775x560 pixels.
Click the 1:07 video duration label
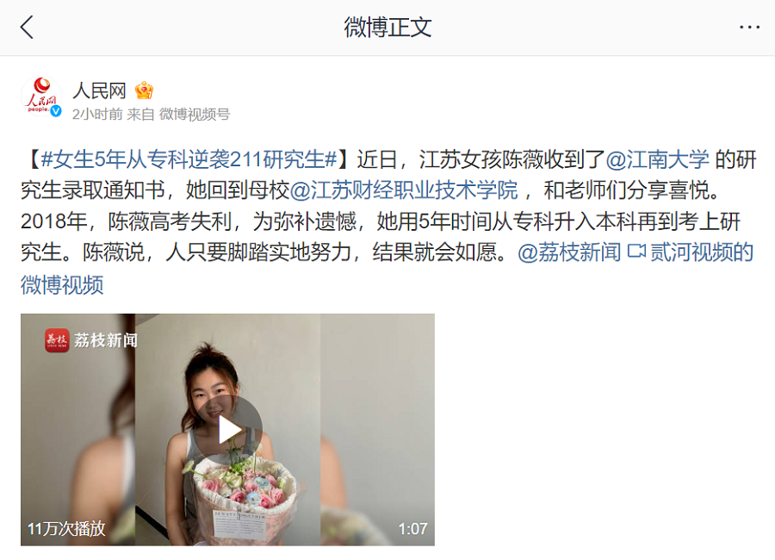tap(412, 529)
